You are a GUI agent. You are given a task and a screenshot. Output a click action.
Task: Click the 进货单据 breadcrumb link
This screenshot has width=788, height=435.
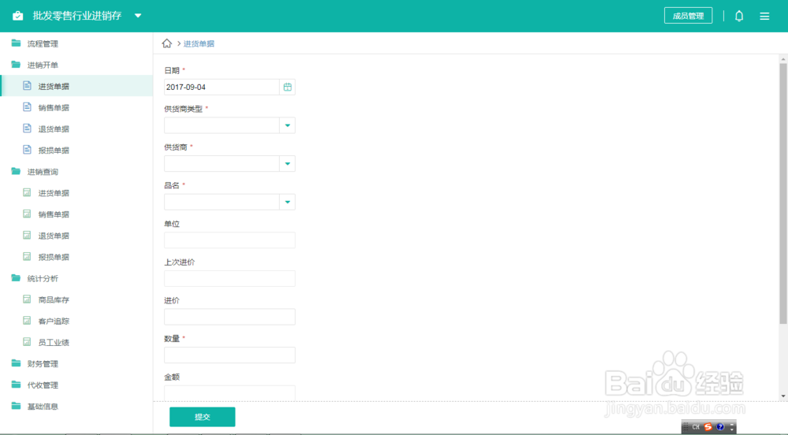coord(199,43)
